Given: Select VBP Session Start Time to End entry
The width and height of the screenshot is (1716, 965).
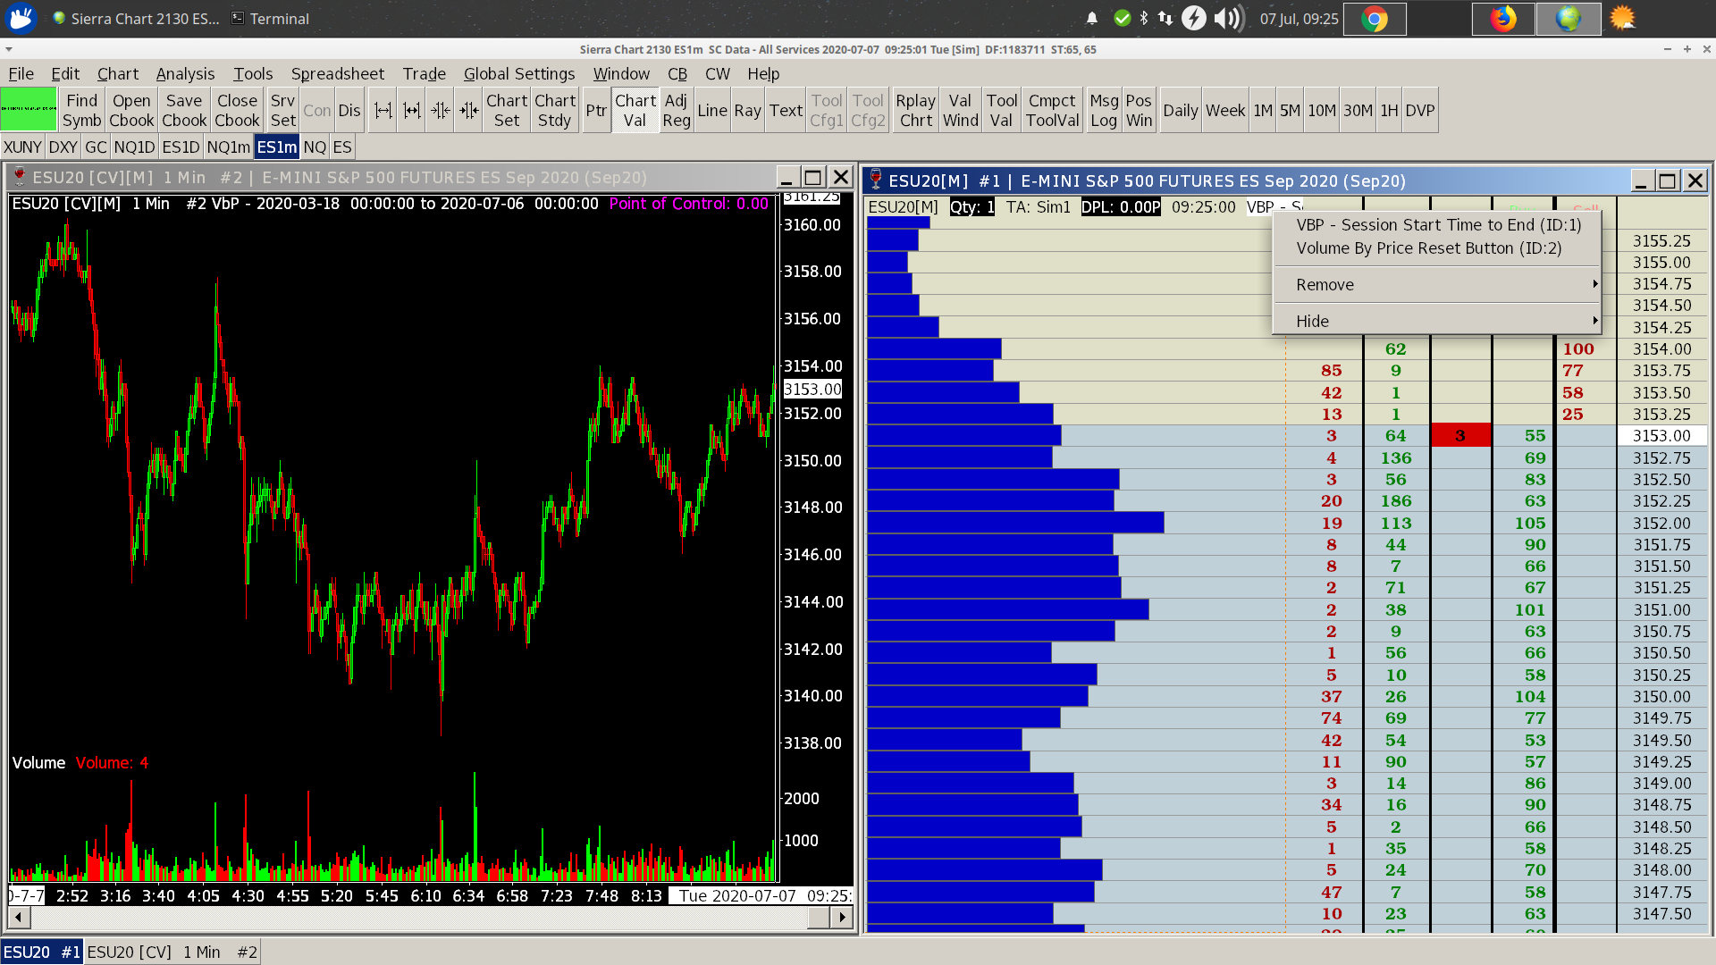Looking at the screenshot, I should click(x=1438, y=225).
